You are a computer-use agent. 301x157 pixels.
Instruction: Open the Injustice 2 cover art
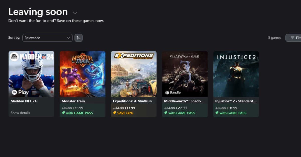(236, 74)
